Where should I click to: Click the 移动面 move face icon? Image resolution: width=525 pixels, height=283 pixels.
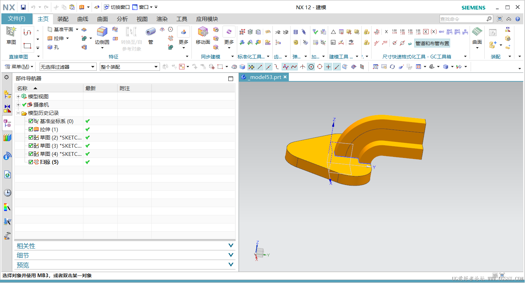[203, 32]
